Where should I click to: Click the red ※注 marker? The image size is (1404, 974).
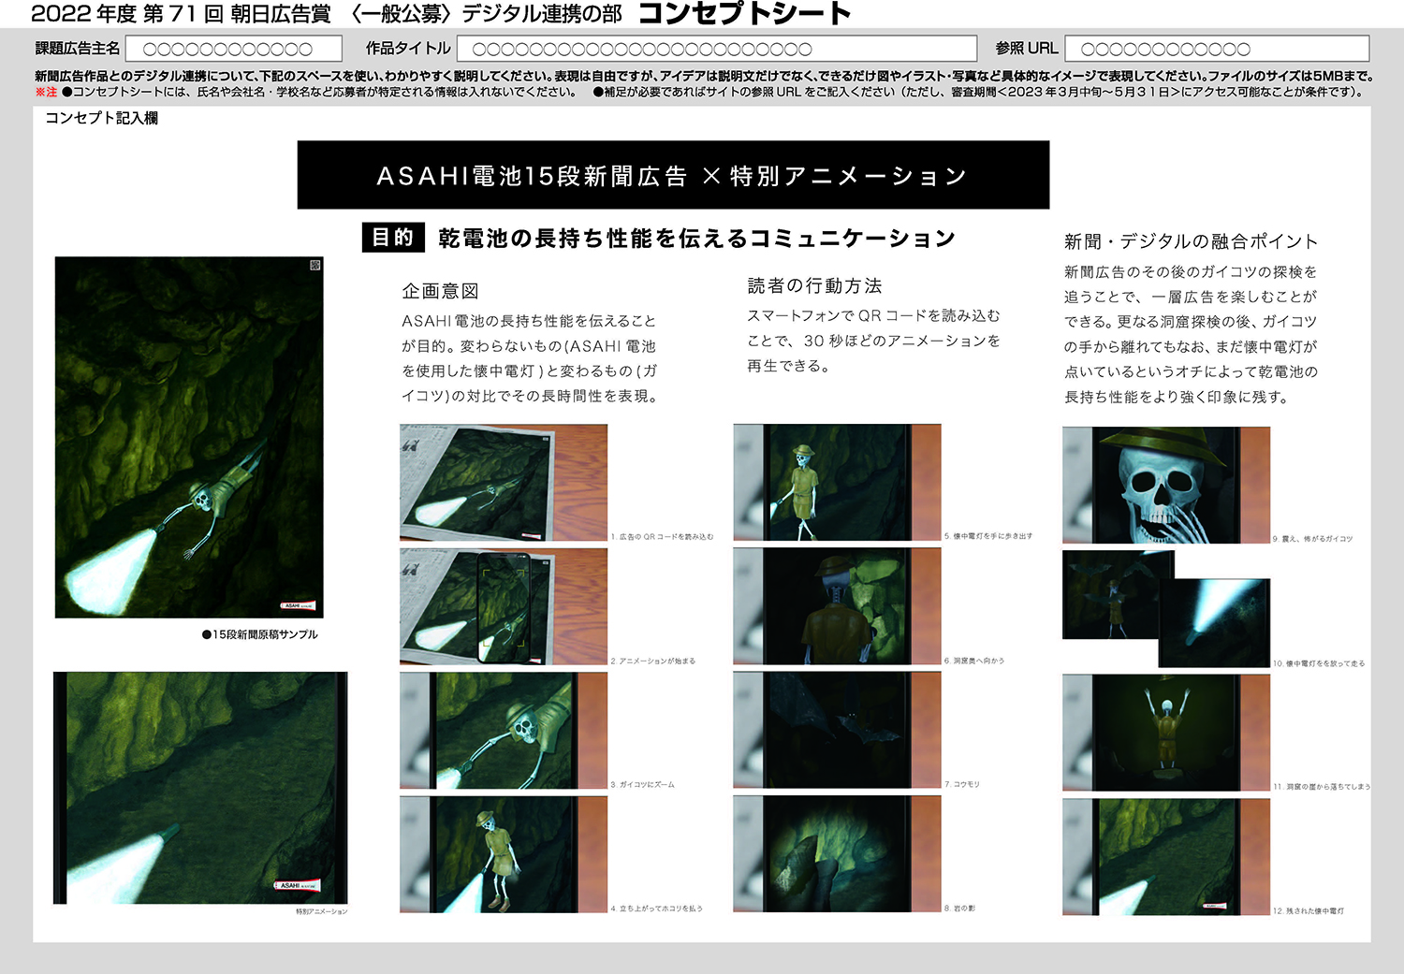coord(46,92)
